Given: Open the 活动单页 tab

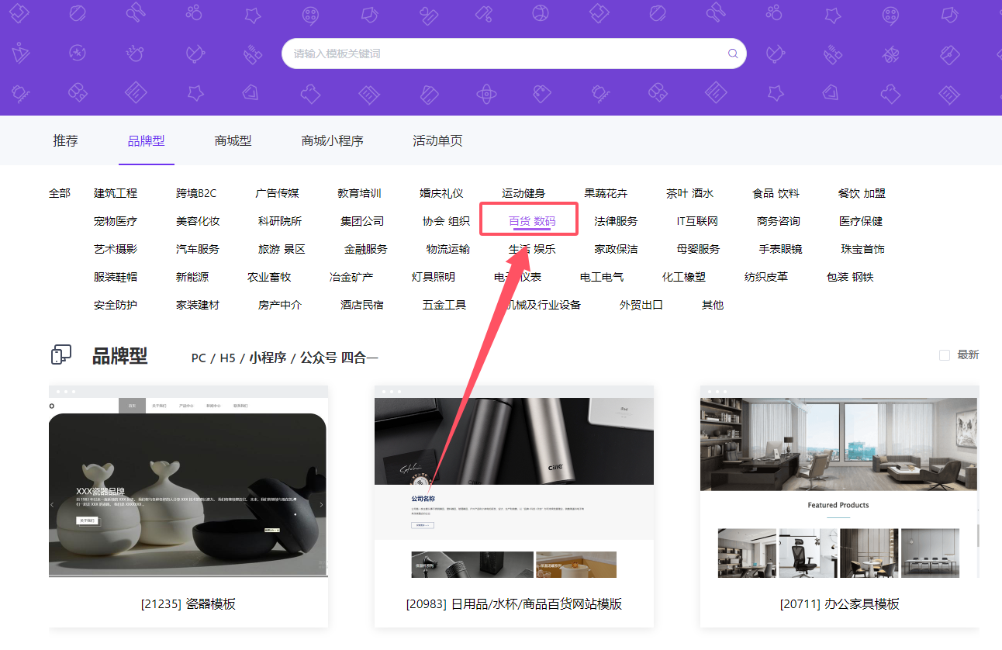Looking at the screenshot, I should coord(438,140).
